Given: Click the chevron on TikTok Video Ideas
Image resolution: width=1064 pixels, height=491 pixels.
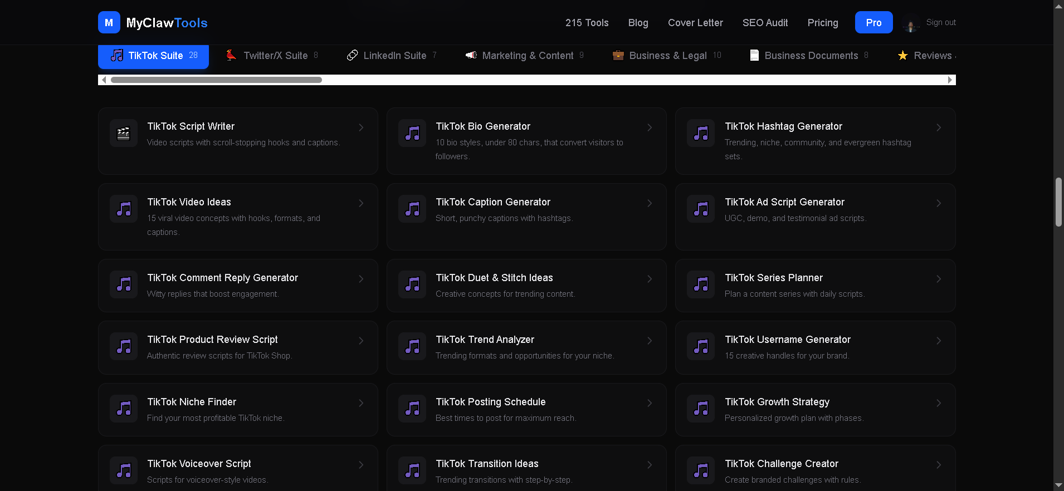Looking at the screenshot, I should (361, 203).
